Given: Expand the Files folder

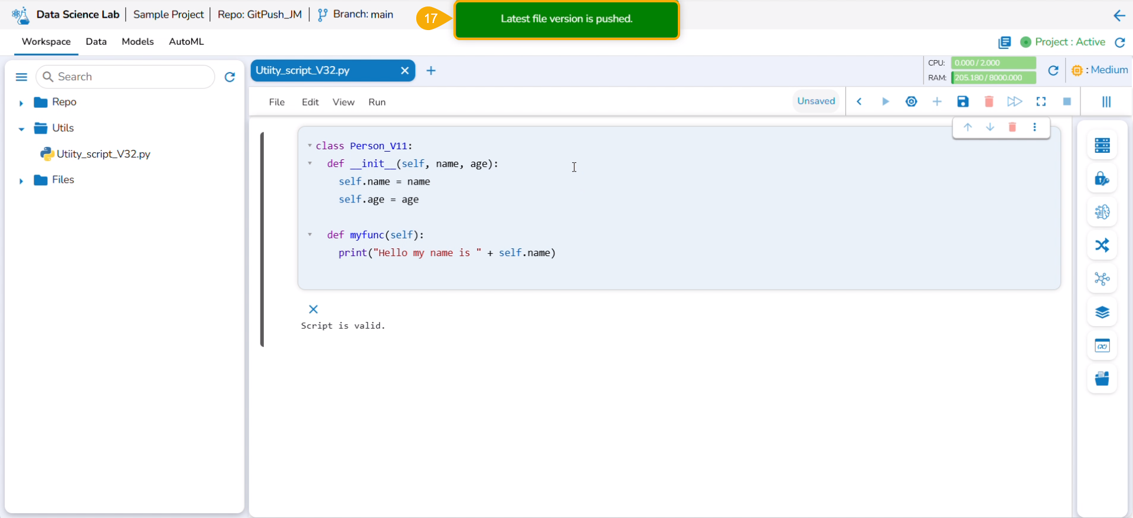Looking at the screenshot, I should 21,181.
